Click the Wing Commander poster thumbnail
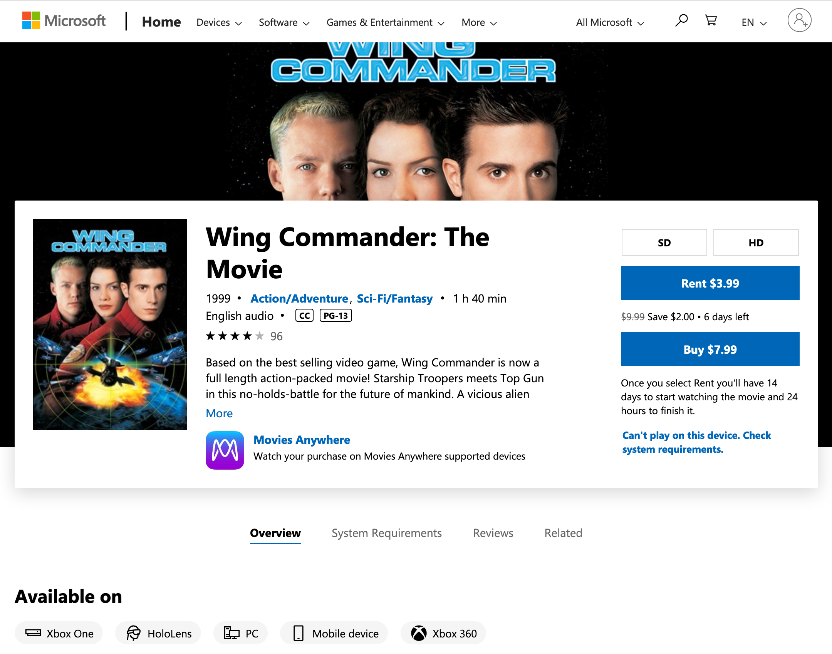 (110, 324)
